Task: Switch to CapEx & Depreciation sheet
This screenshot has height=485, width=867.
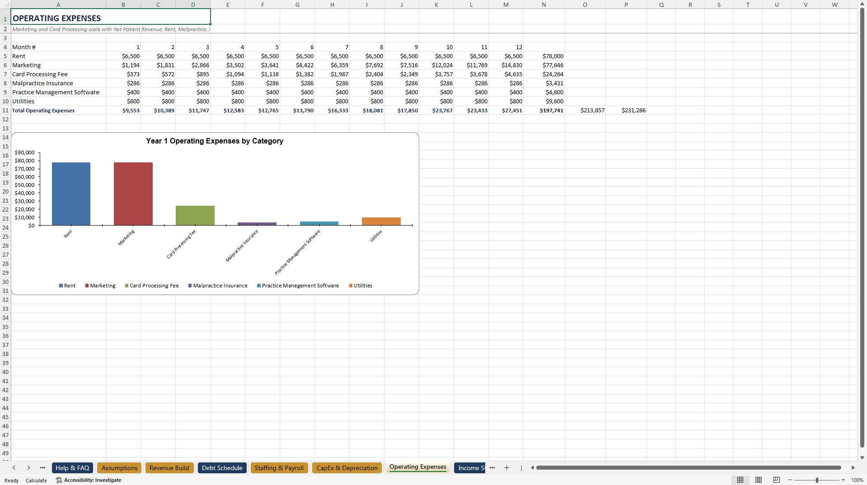Action: (347, 468)
